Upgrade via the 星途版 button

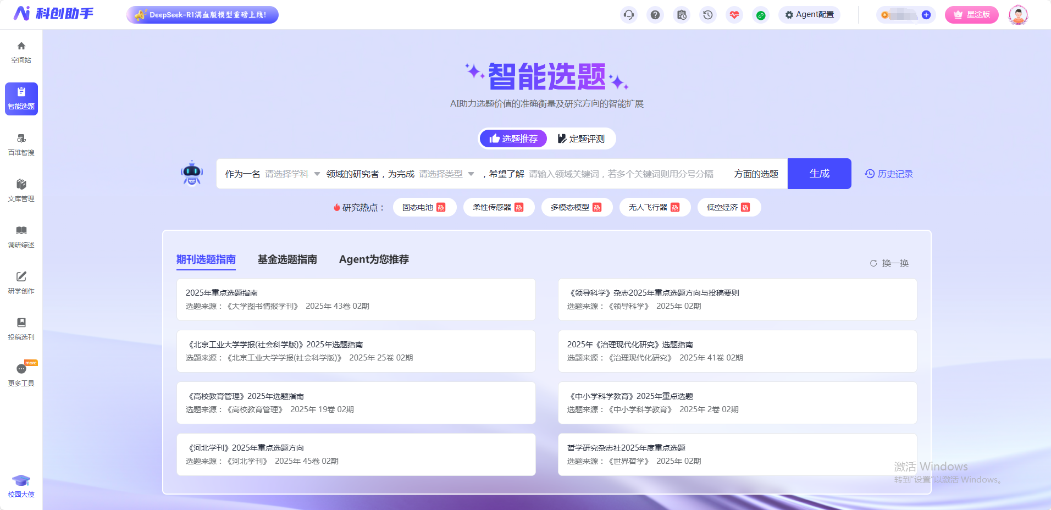point(971,15)
